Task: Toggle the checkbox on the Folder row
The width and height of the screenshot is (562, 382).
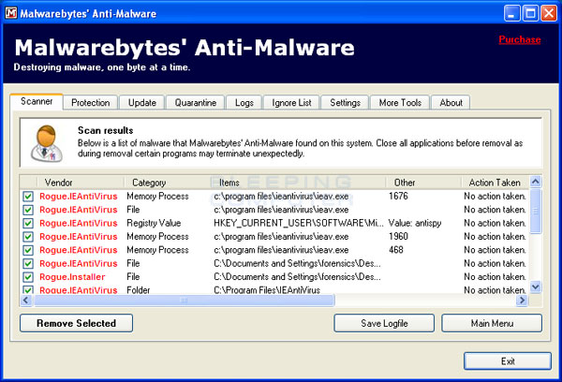Action: click(28, 289)
